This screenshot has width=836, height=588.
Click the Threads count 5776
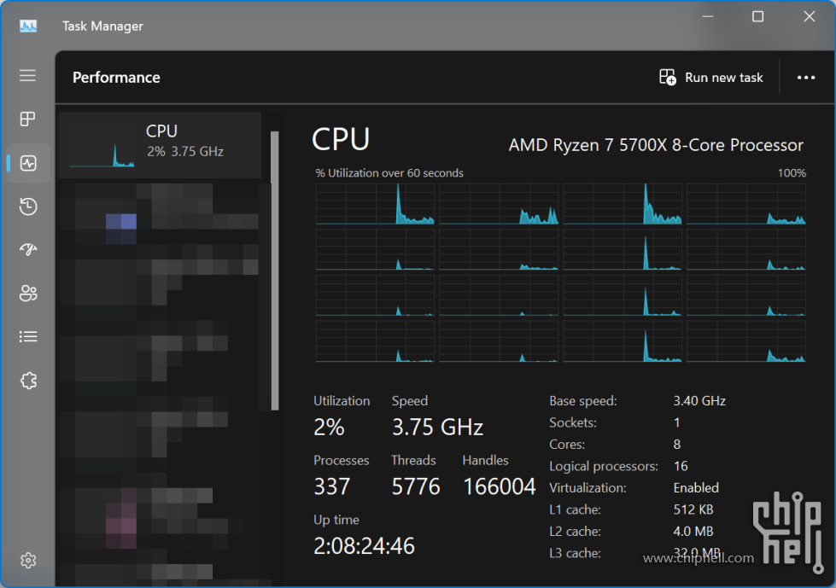pyautogui.click(x=416, y=486)
